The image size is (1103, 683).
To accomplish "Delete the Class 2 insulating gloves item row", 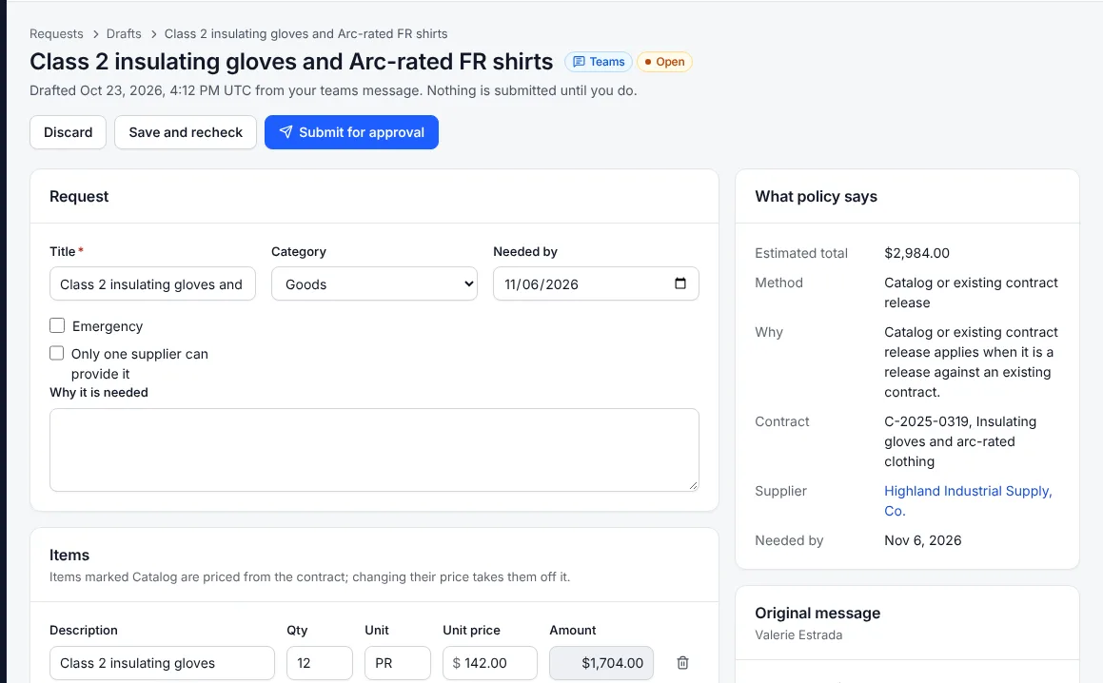I will (x=682, y=663).
